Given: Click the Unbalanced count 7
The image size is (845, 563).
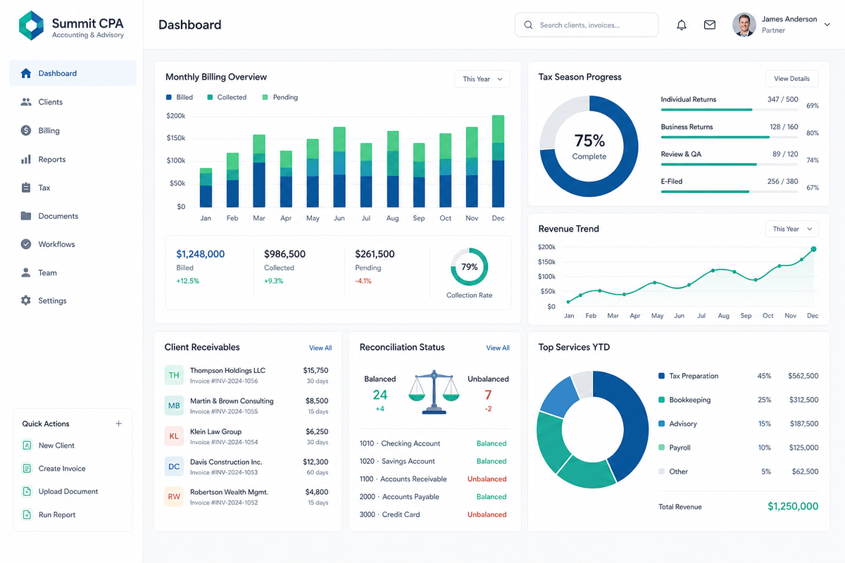Looking at the screenshot, I should click(x=488, y=395).
